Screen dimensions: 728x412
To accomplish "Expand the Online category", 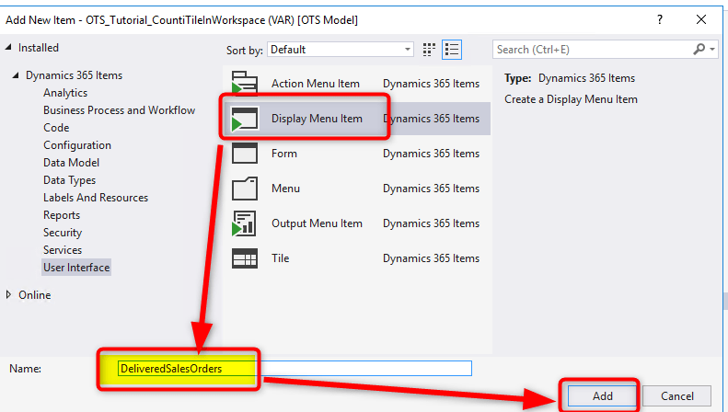I will tap(9, 295).
